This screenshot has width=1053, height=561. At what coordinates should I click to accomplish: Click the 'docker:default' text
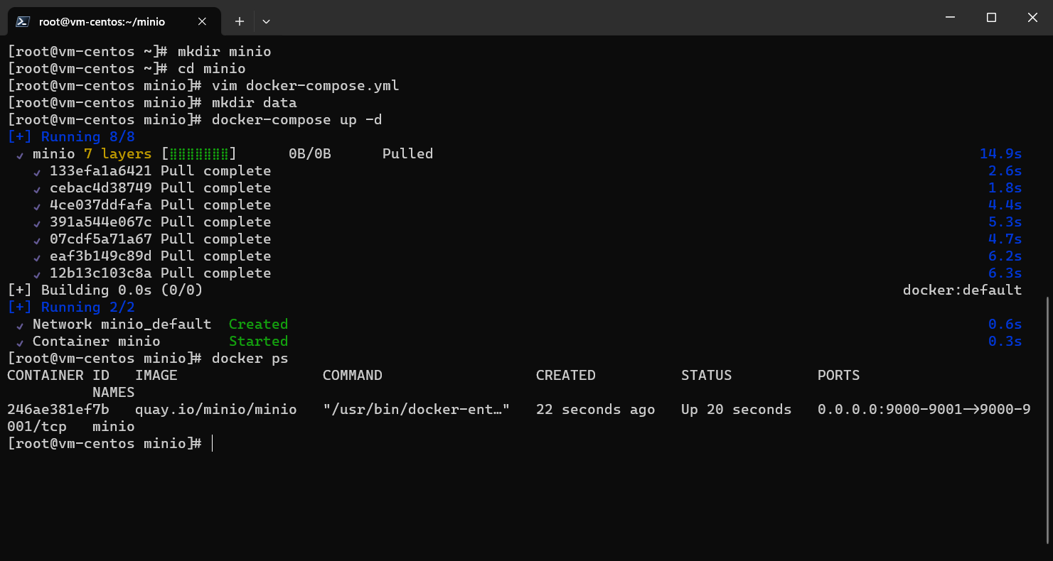pyautogui.click(x=962, y=290)
